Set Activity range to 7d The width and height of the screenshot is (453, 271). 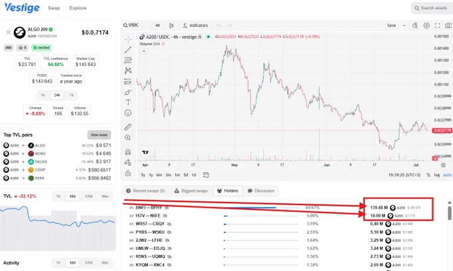click(x=58, y=262)
